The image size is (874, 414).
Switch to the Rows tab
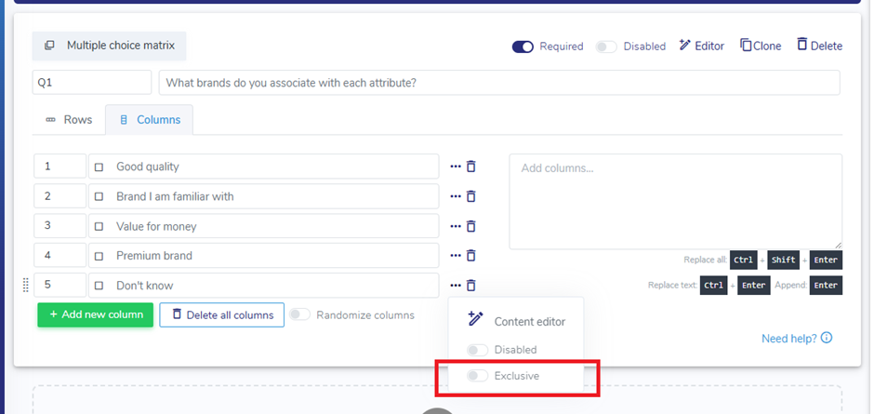(69, 120)
